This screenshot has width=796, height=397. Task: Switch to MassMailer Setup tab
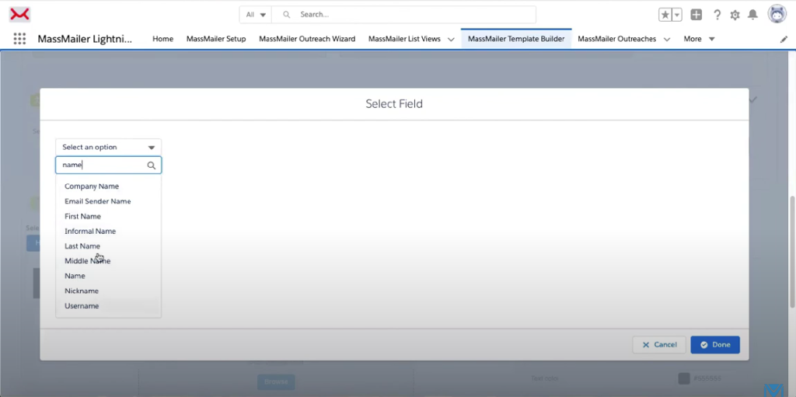(x=216, y=39)
